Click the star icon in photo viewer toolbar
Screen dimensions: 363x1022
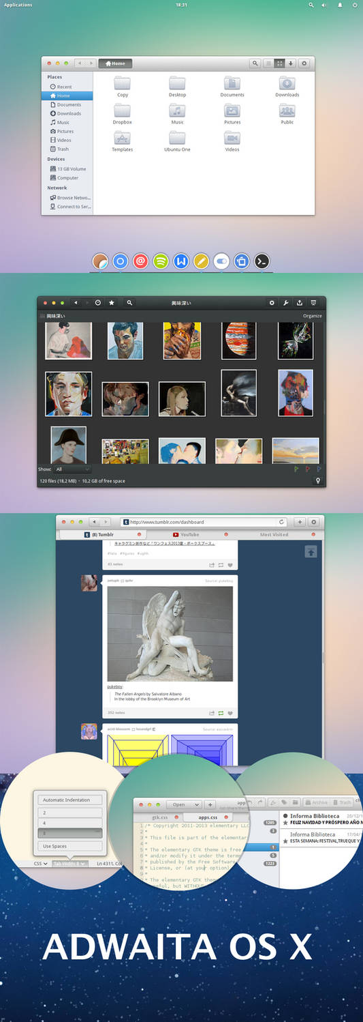coord(112,302)
